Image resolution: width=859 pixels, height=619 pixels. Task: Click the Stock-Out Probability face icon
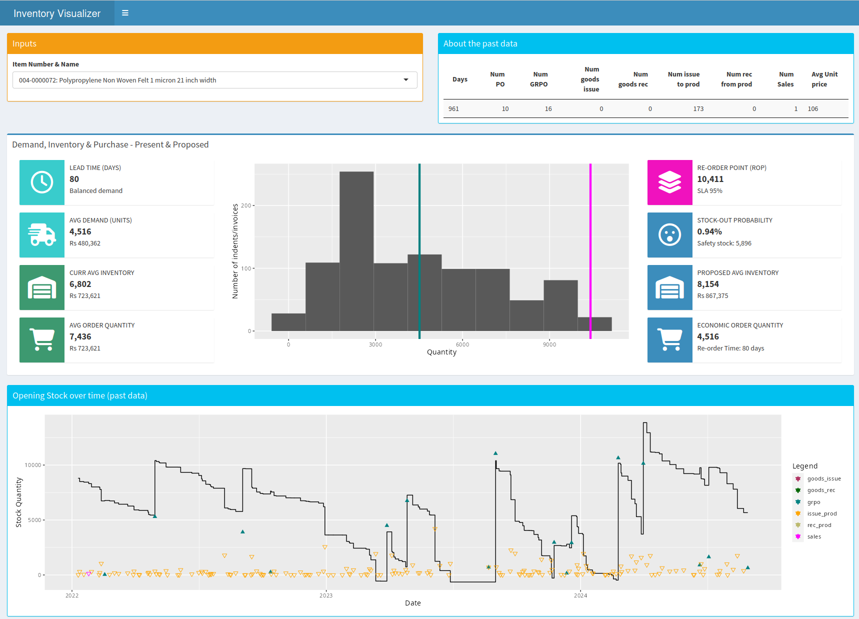pyautogui.click(x=669, y=235)
